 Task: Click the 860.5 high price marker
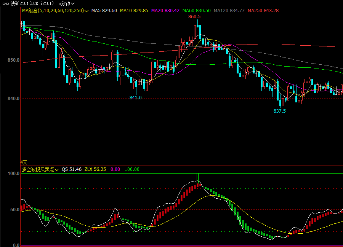pos(194,17)
